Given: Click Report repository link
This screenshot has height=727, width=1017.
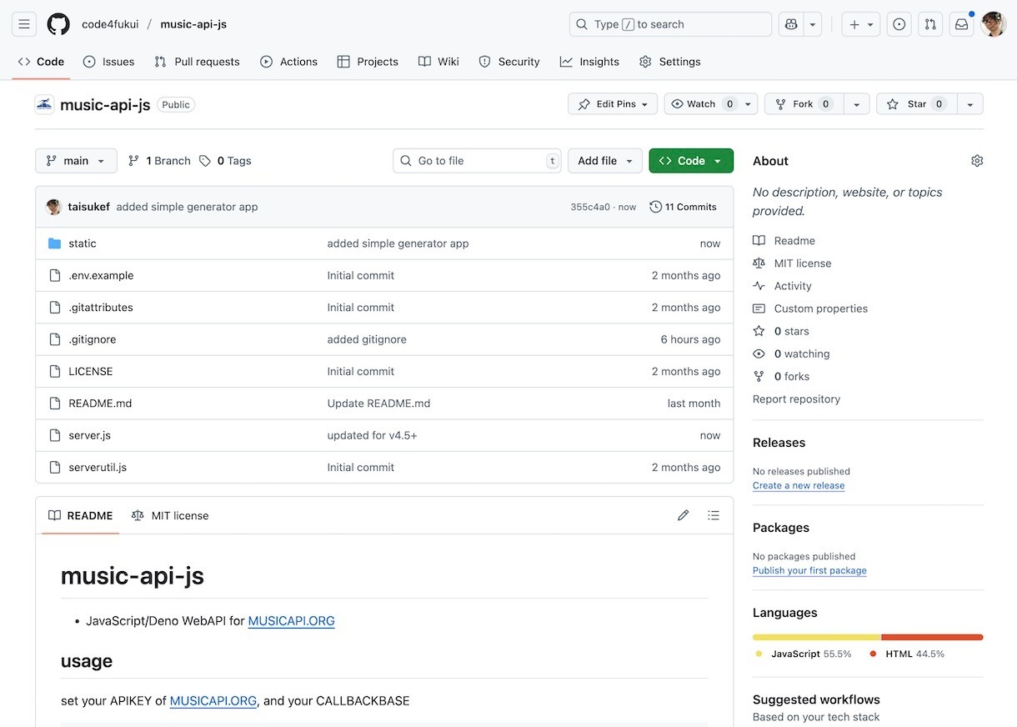Looking at the screenshot, I should tap(796, 399).
